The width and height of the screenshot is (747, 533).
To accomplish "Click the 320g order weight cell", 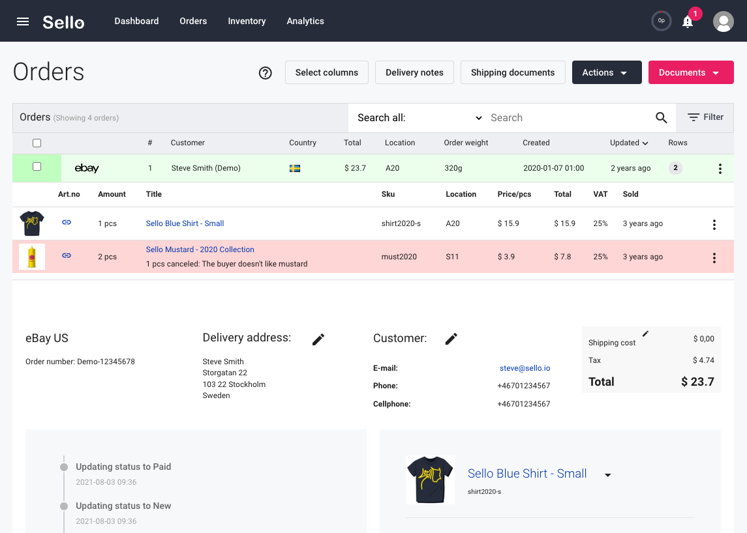I will pyautogui.click(x=453, y=168).
